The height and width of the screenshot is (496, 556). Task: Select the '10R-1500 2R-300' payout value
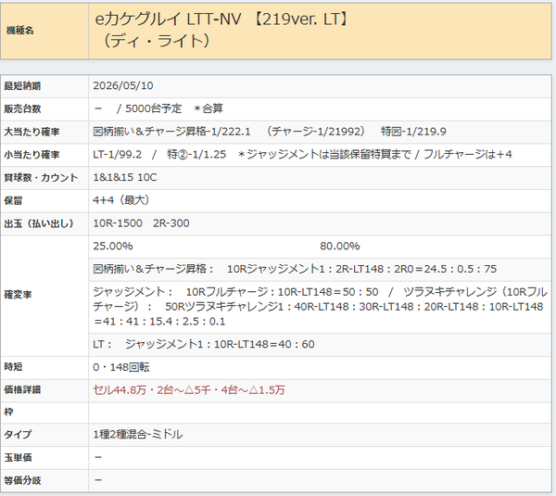(x=141, y=223)
